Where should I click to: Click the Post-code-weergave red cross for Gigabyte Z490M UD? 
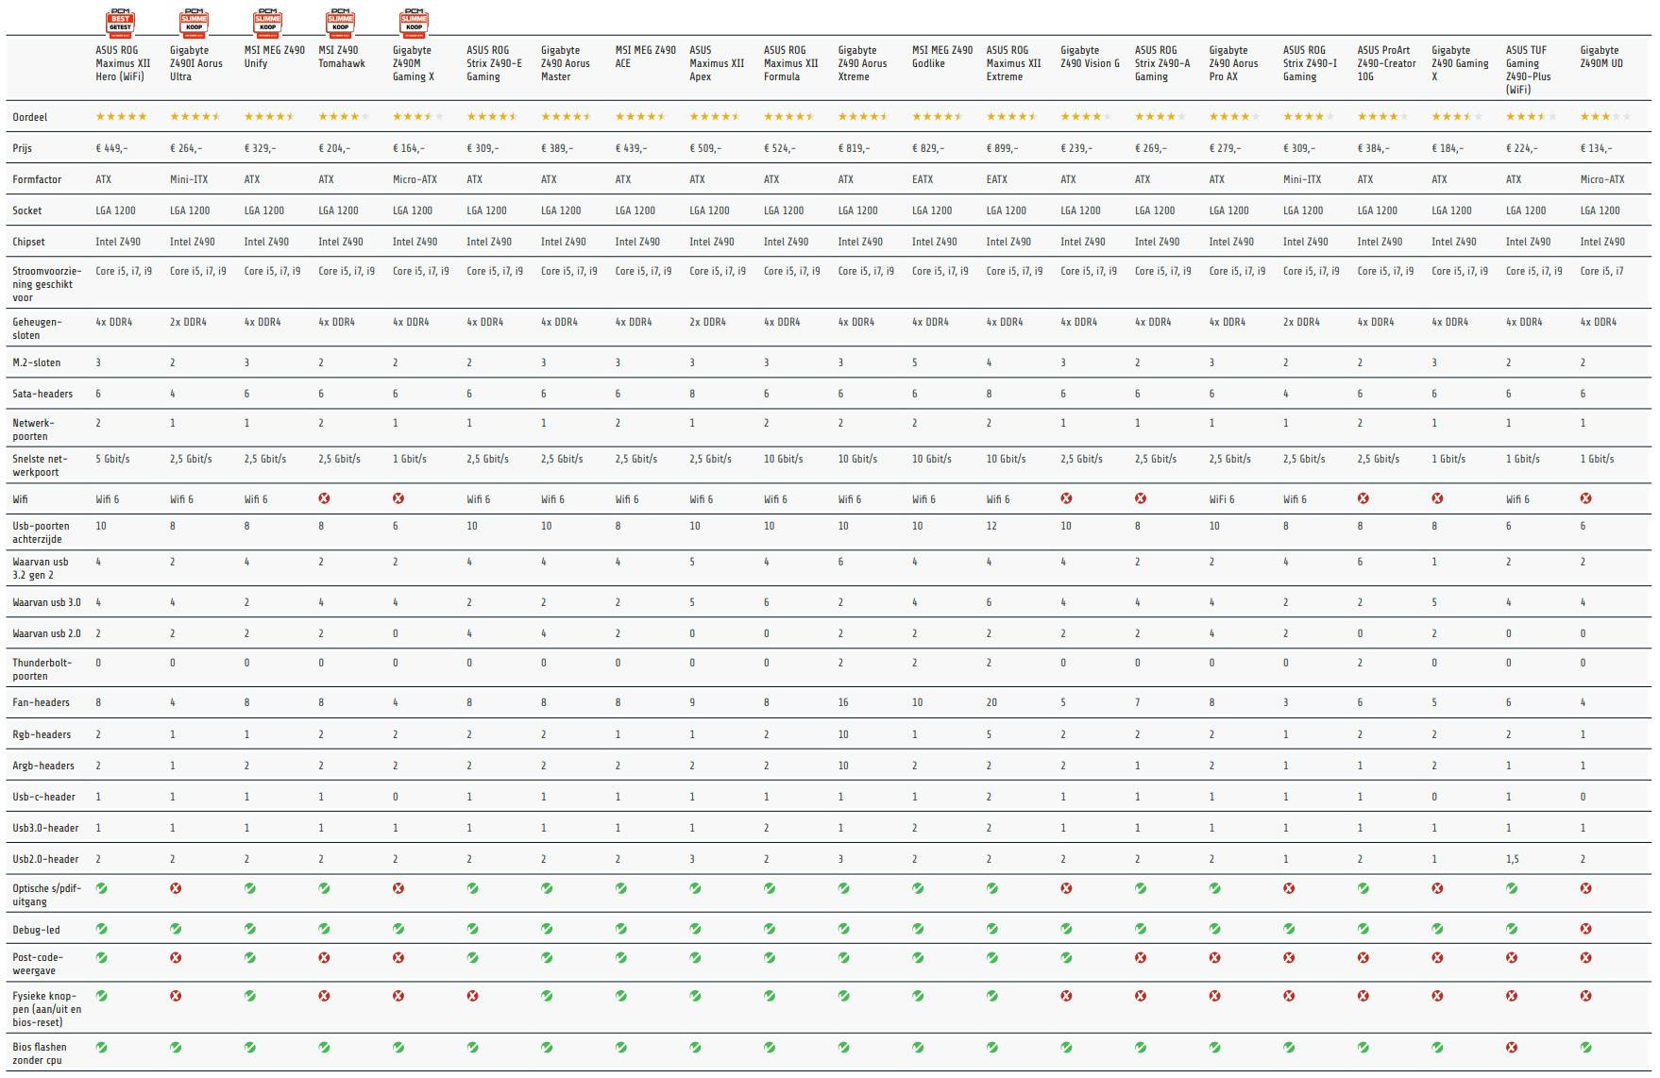pos(1586,957)
